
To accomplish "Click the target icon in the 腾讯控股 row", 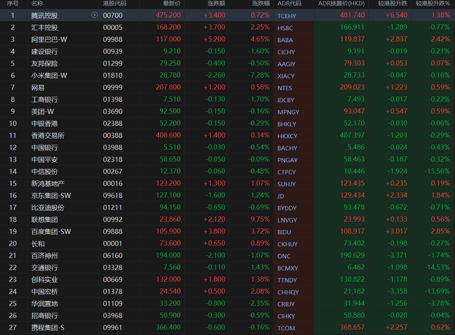I will [94, 15].
